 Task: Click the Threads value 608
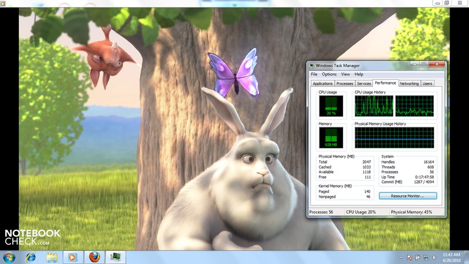[x=430, y=167]
